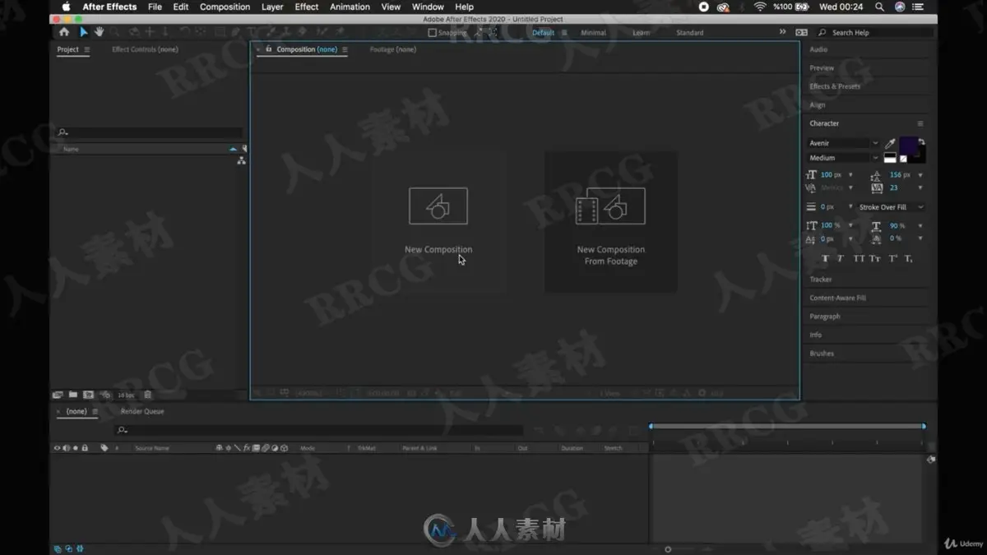The height and width of the screenshot is (555, 987).
Task: Expand the Effects & Presets panel
Action: point(835,86)
